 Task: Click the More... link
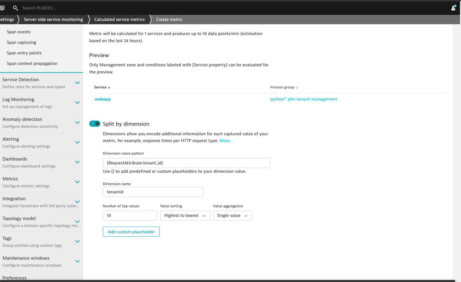pyautogui.click(x=226, y=141)
